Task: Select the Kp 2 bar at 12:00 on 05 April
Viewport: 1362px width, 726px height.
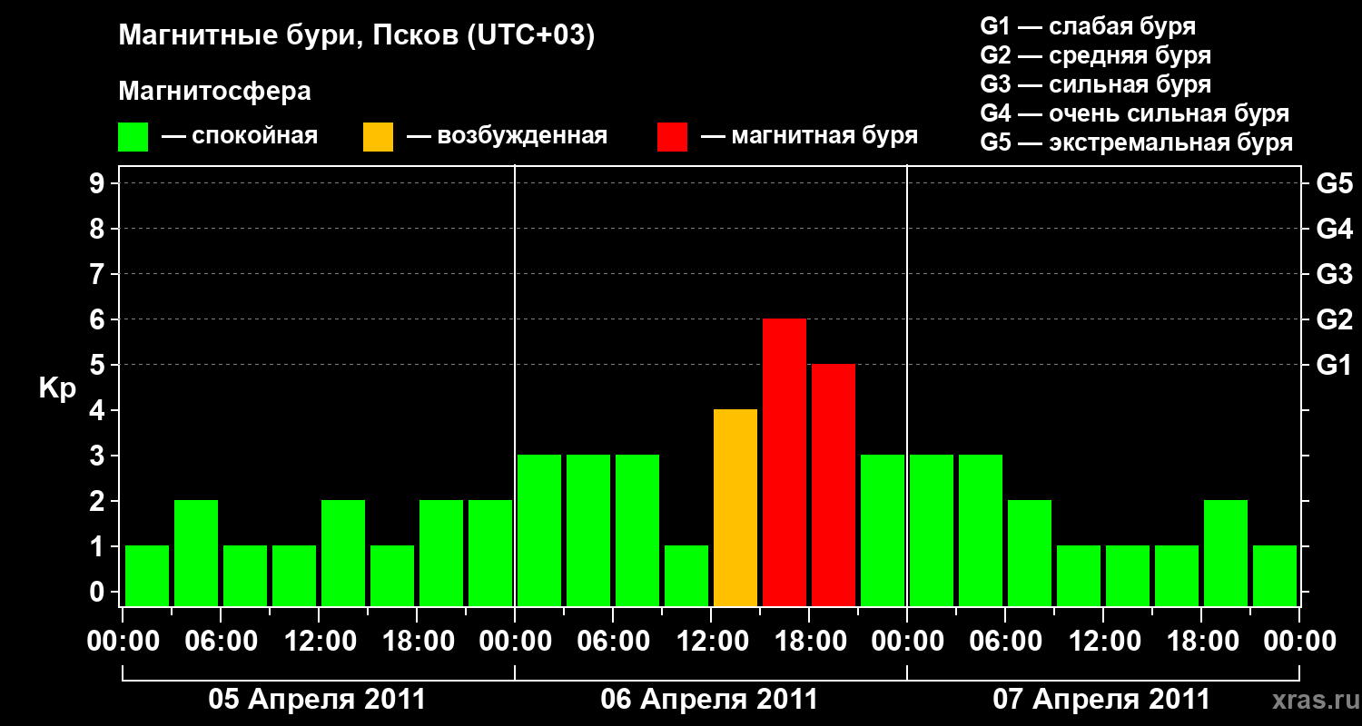Action: [343, 554]
